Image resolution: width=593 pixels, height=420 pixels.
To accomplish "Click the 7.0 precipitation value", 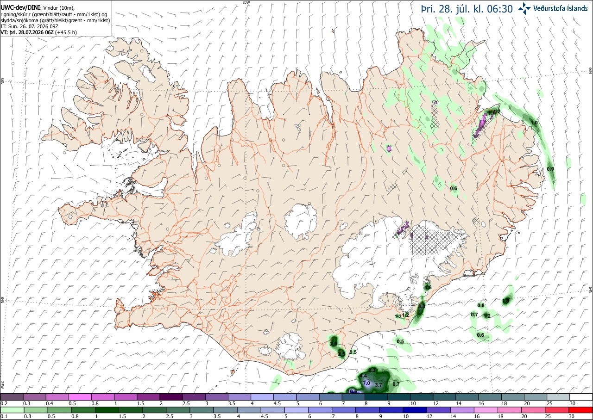I will coord(366,383).
